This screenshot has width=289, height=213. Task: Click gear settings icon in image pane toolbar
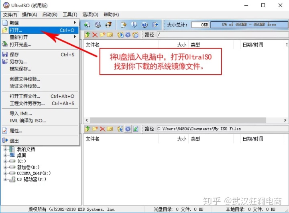coord(128,34)
